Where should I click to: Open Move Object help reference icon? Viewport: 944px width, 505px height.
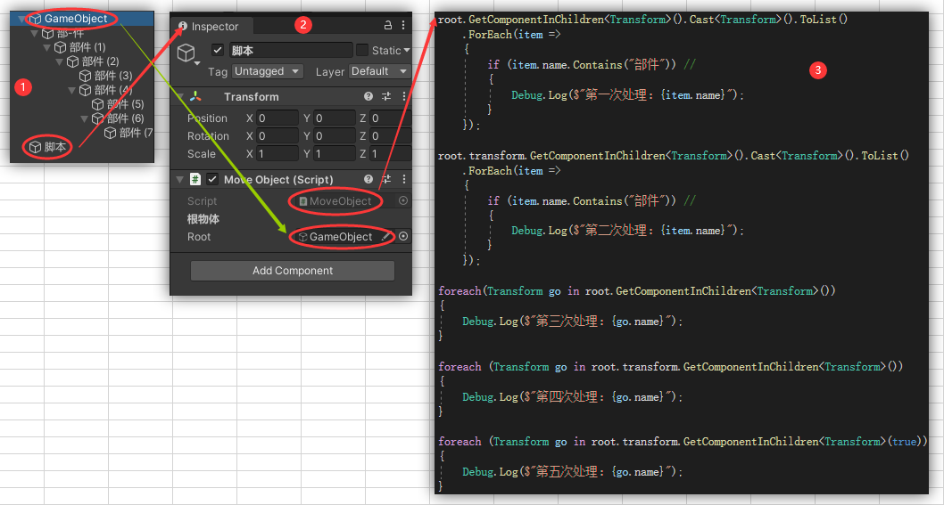click(368, 179)
